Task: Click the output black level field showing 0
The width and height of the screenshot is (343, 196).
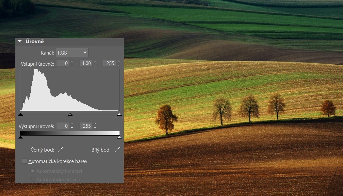Action: pyautogui.click(x=63, y=126)
